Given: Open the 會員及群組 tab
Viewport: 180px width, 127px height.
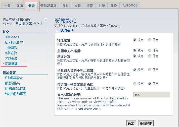Looking at the screenshot, I should point(48,6).
